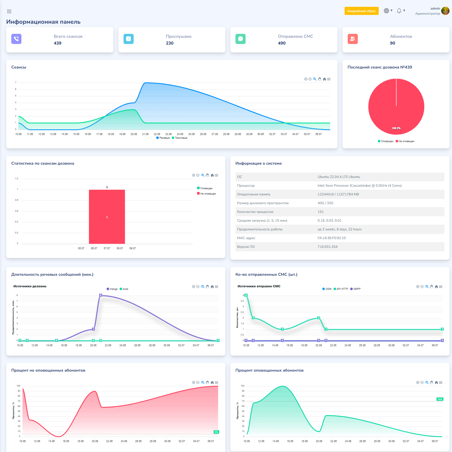The image size is (452, 452).
Task: Toggle the Текстовые series in Сеансы legend
Action: coord(180,138)
